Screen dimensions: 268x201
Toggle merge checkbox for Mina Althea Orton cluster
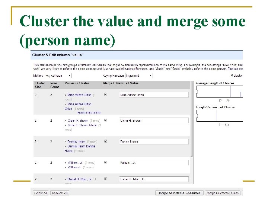click(105, 95)
